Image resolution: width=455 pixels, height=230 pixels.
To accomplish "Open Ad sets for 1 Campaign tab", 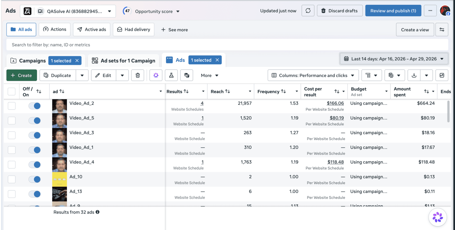I will (x=123, y=61).
